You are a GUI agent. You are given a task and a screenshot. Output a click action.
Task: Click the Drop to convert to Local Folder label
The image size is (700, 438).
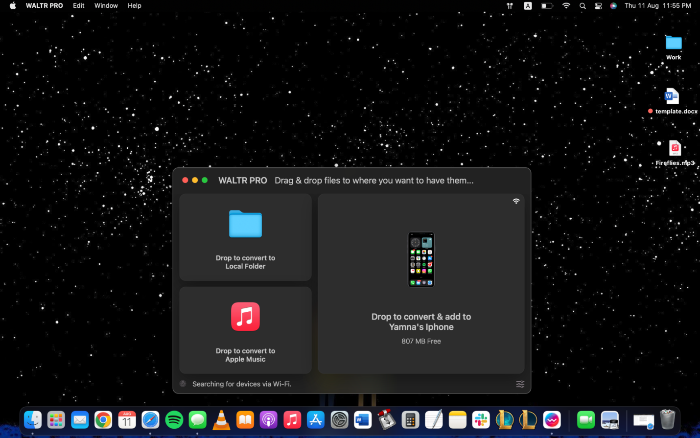[x=245, y=262]
